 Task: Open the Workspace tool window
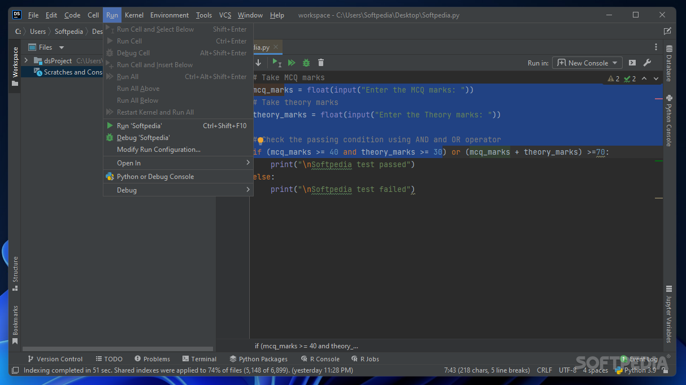click(15, 66)
